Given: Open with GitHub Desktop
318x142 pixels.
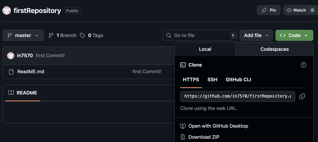Looking at the screenshot, I should [x=218, y=126].
